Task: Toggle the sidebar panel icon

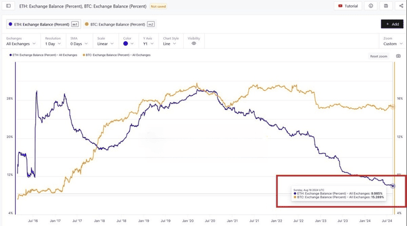Action: 8,6
